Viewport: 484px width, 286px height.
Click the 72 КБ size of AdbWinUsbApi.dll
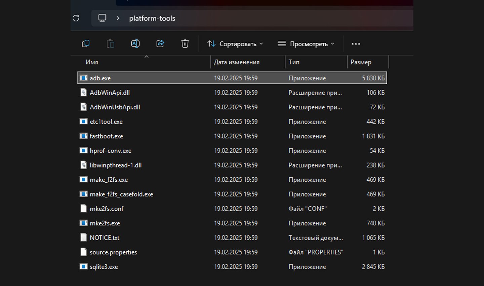(x=377, y=107)
